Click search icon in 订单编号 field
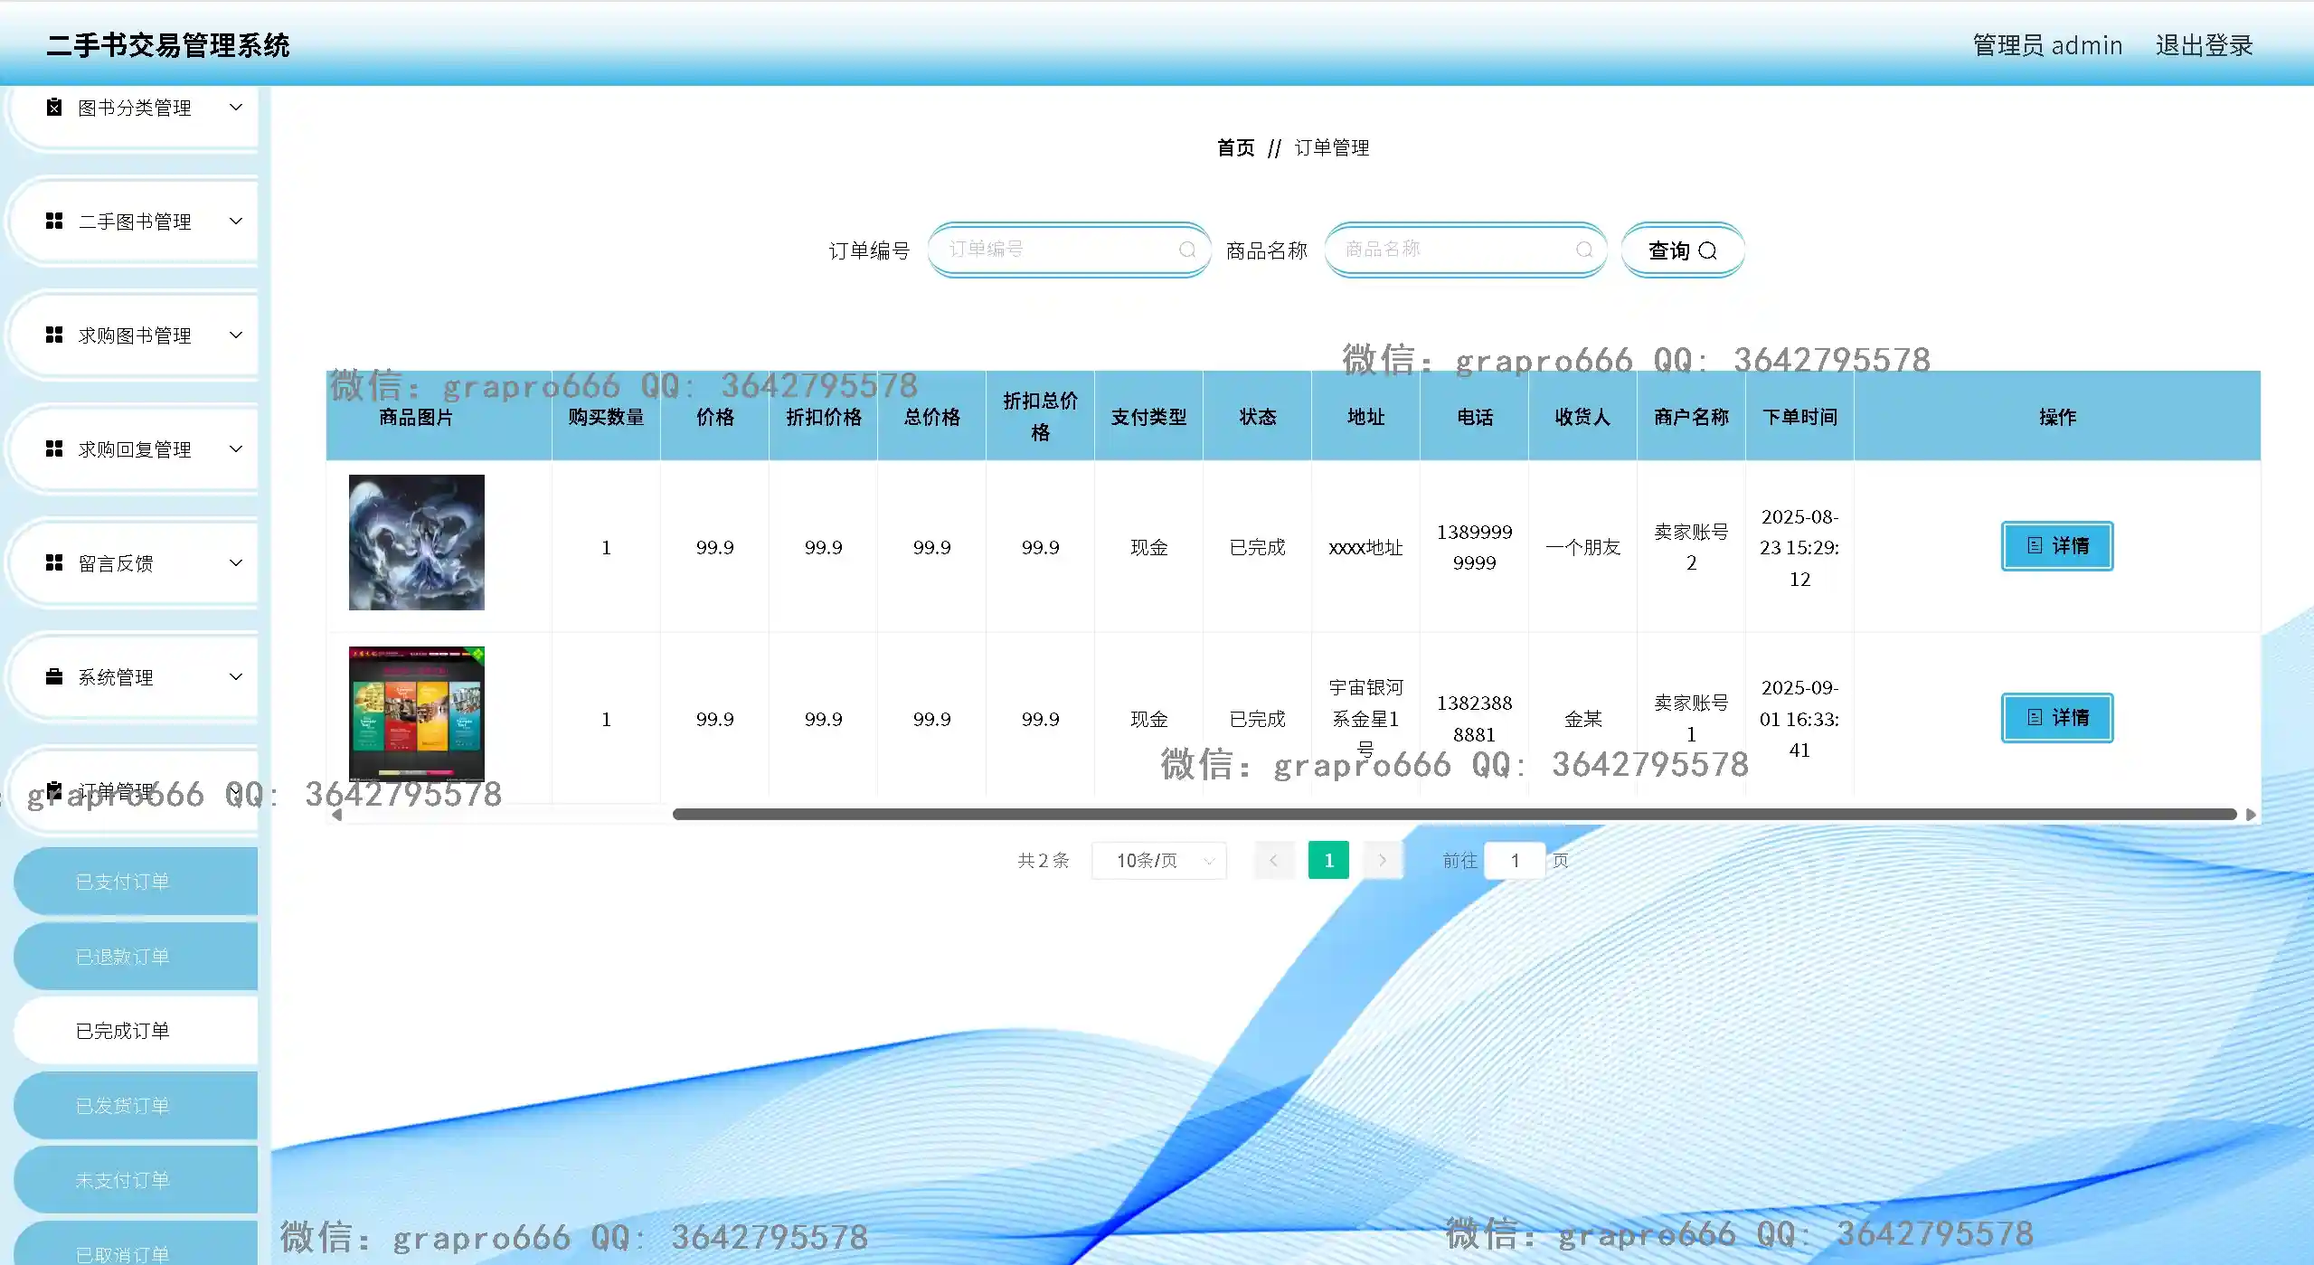 (x=1187, y=250)
